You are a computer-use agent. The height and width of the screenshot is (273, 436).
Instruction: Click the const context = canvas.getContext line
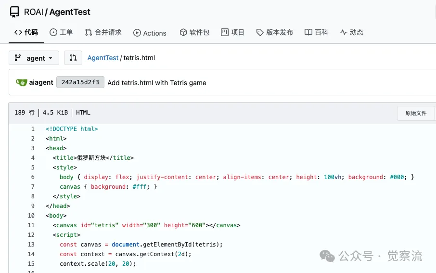[x=126, y=254]
